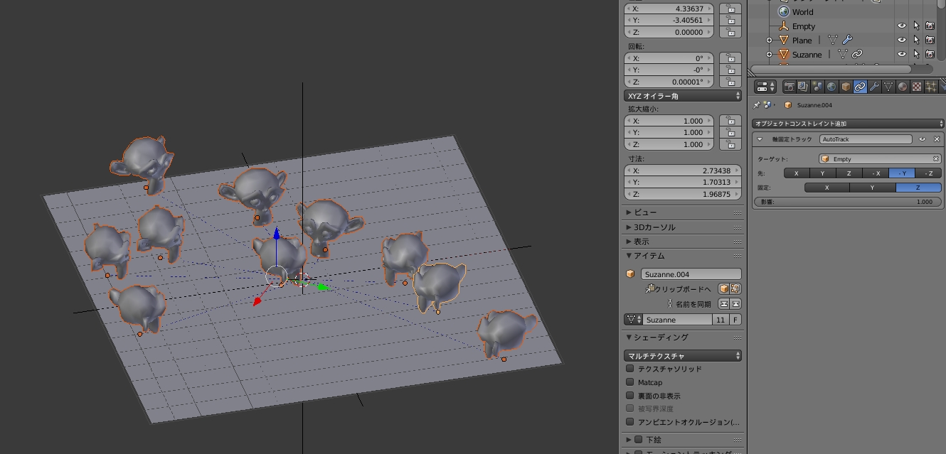The image size is (946, 454).
Task: Open the properties editor type selector
Action: tap(766, 87)
